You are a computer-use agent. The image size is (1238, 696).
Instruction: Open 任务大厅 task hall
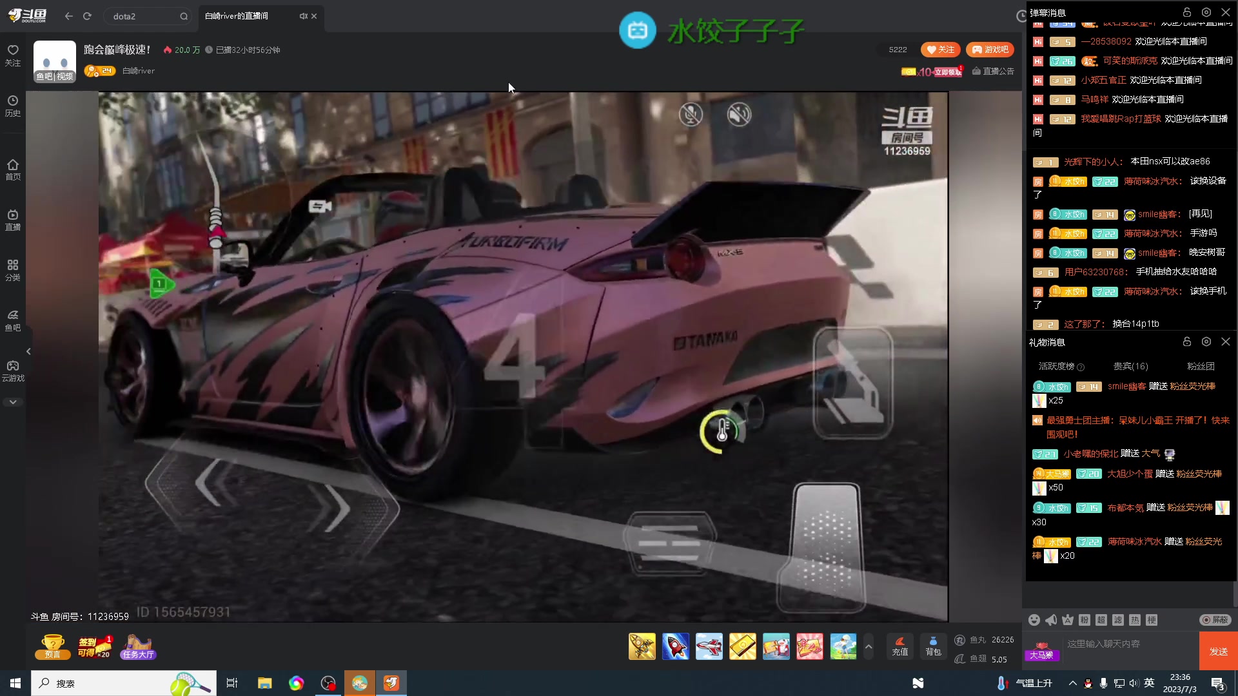138,646
